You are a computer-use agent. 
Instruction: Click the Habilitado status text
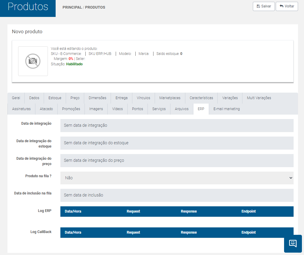click(74, 64)
